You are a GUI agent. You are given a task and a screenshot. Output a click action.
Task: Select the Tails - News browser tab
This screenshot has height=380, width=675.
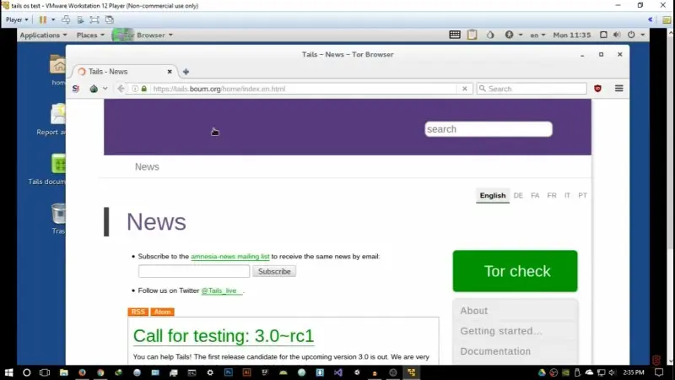click(122, 72)
